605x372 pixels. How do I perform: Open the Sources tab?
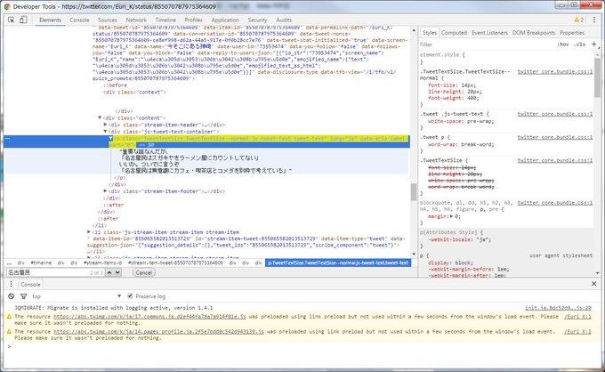108,20
